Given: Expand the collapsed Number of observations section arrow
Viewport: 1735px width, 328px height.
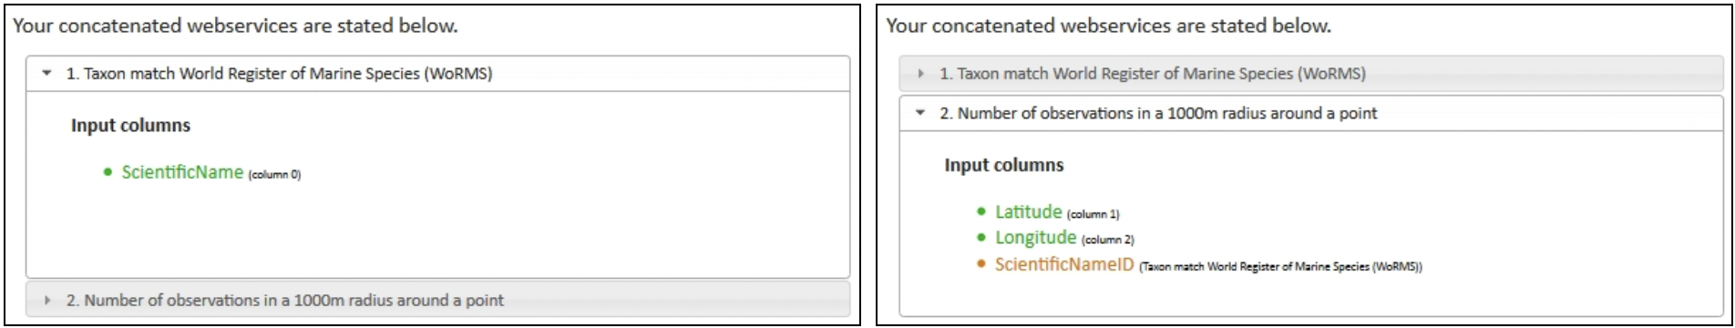Looking at the screenshot, I should tap(47, 300).
